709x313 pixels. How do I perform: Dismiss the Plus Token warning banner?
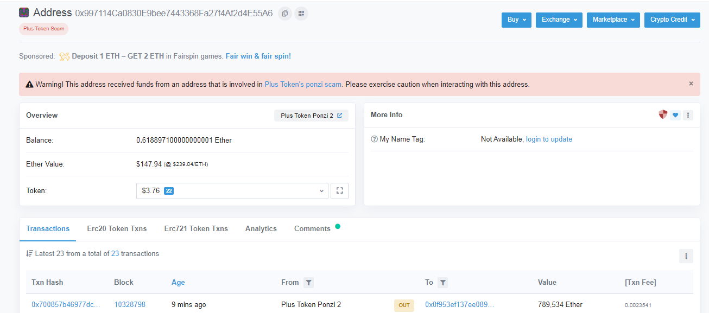pos(691,83)
